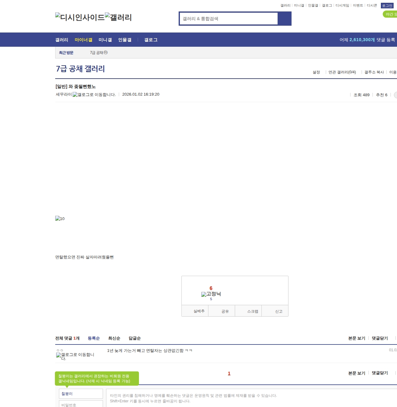Click the comment text starting 1년 늦게
Screen dimensions: 397x407
(149, 351)
